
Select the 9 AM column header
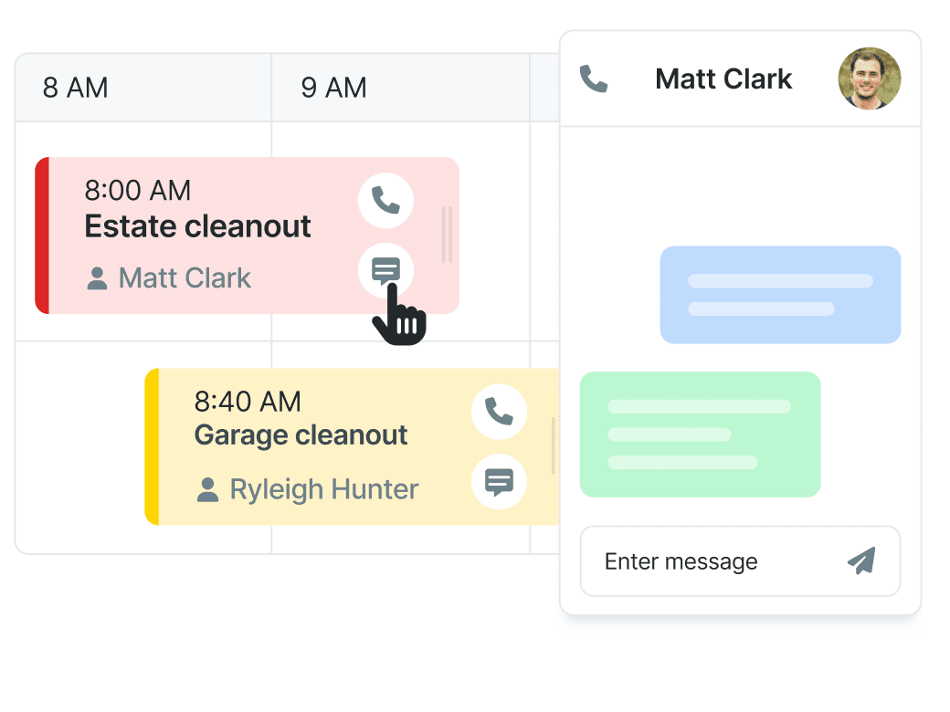click(400, 88)
